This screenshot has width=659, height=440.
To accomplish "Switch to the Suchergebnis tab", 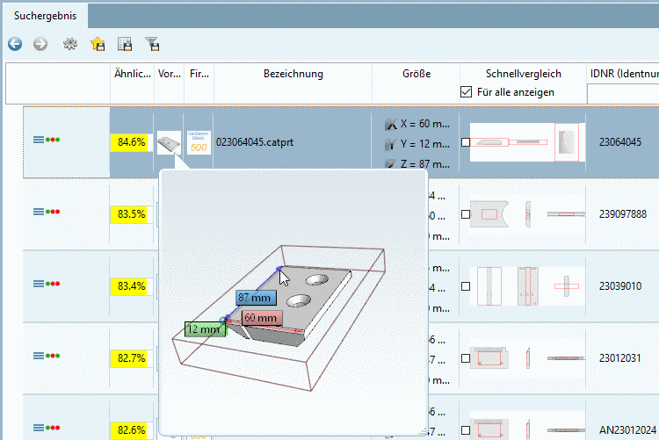I will pyautogui.click(x=46, y=16).
